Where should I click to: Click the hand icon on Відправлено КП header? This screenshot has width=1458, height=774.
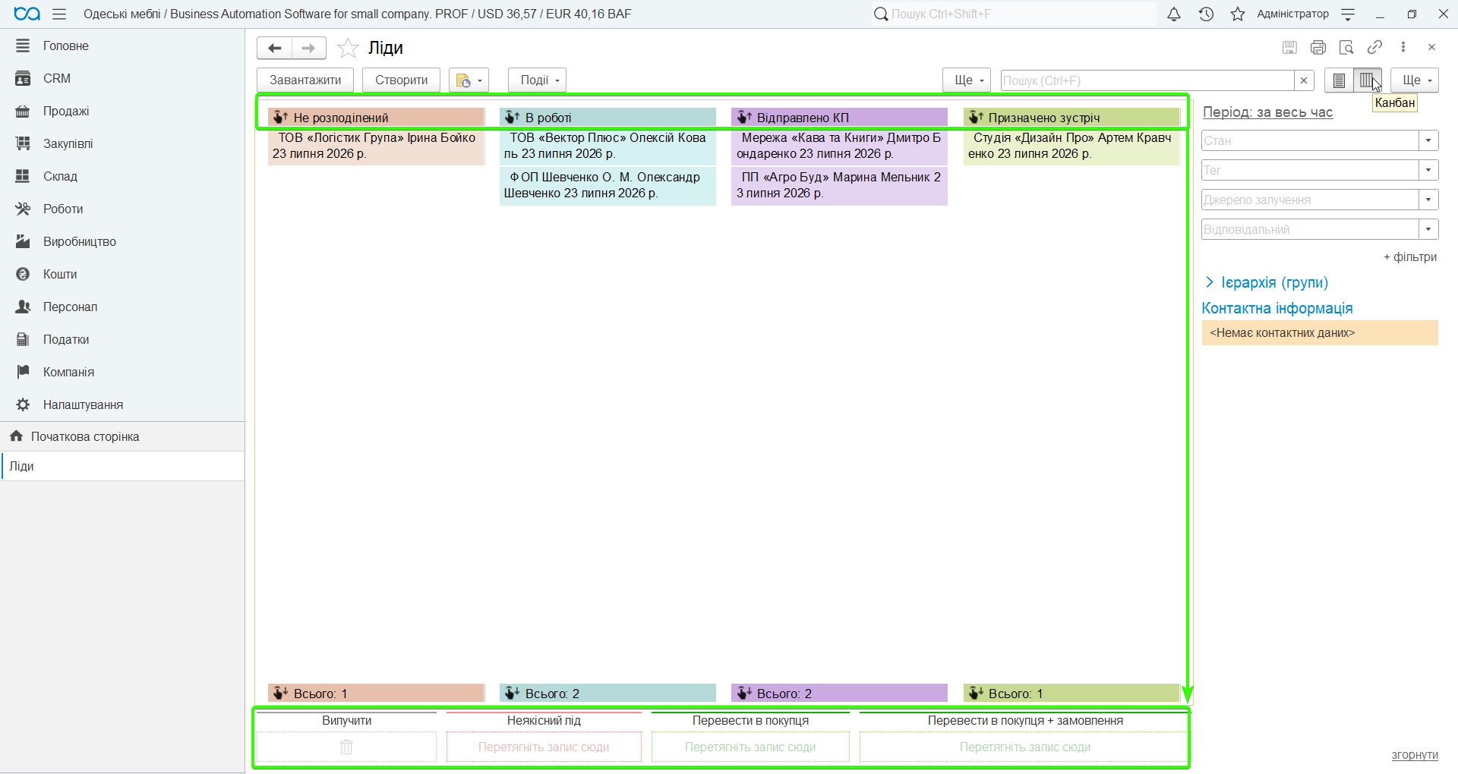coord(744,117)
